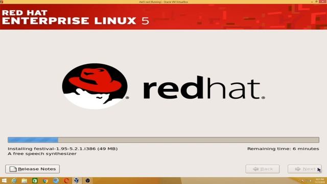Click the grayed-out Next button

(305, 169)
